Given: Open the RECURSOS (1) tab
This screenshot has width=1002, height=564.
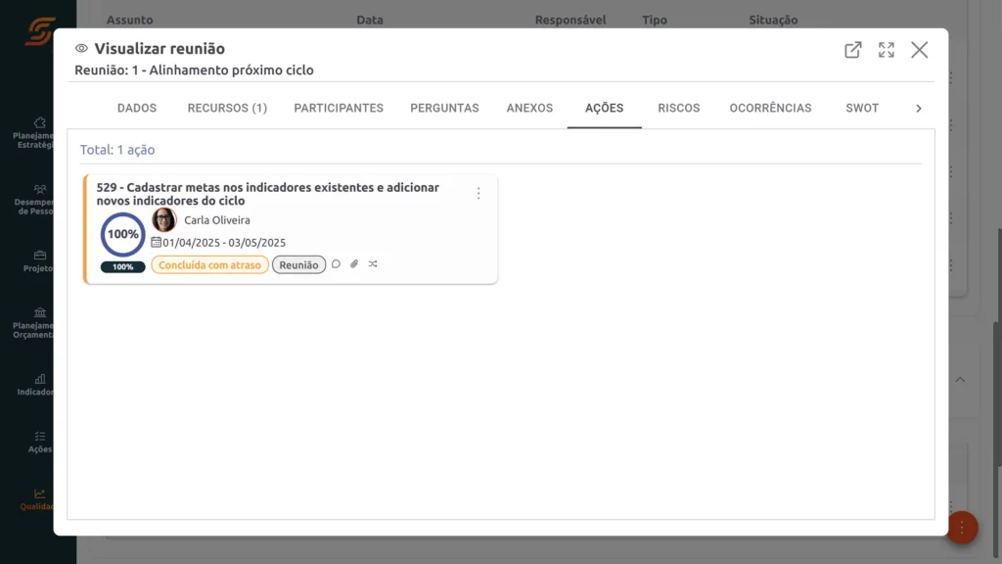Looking at the screenshot, I should pyautogui.click(x=226, y=108).
